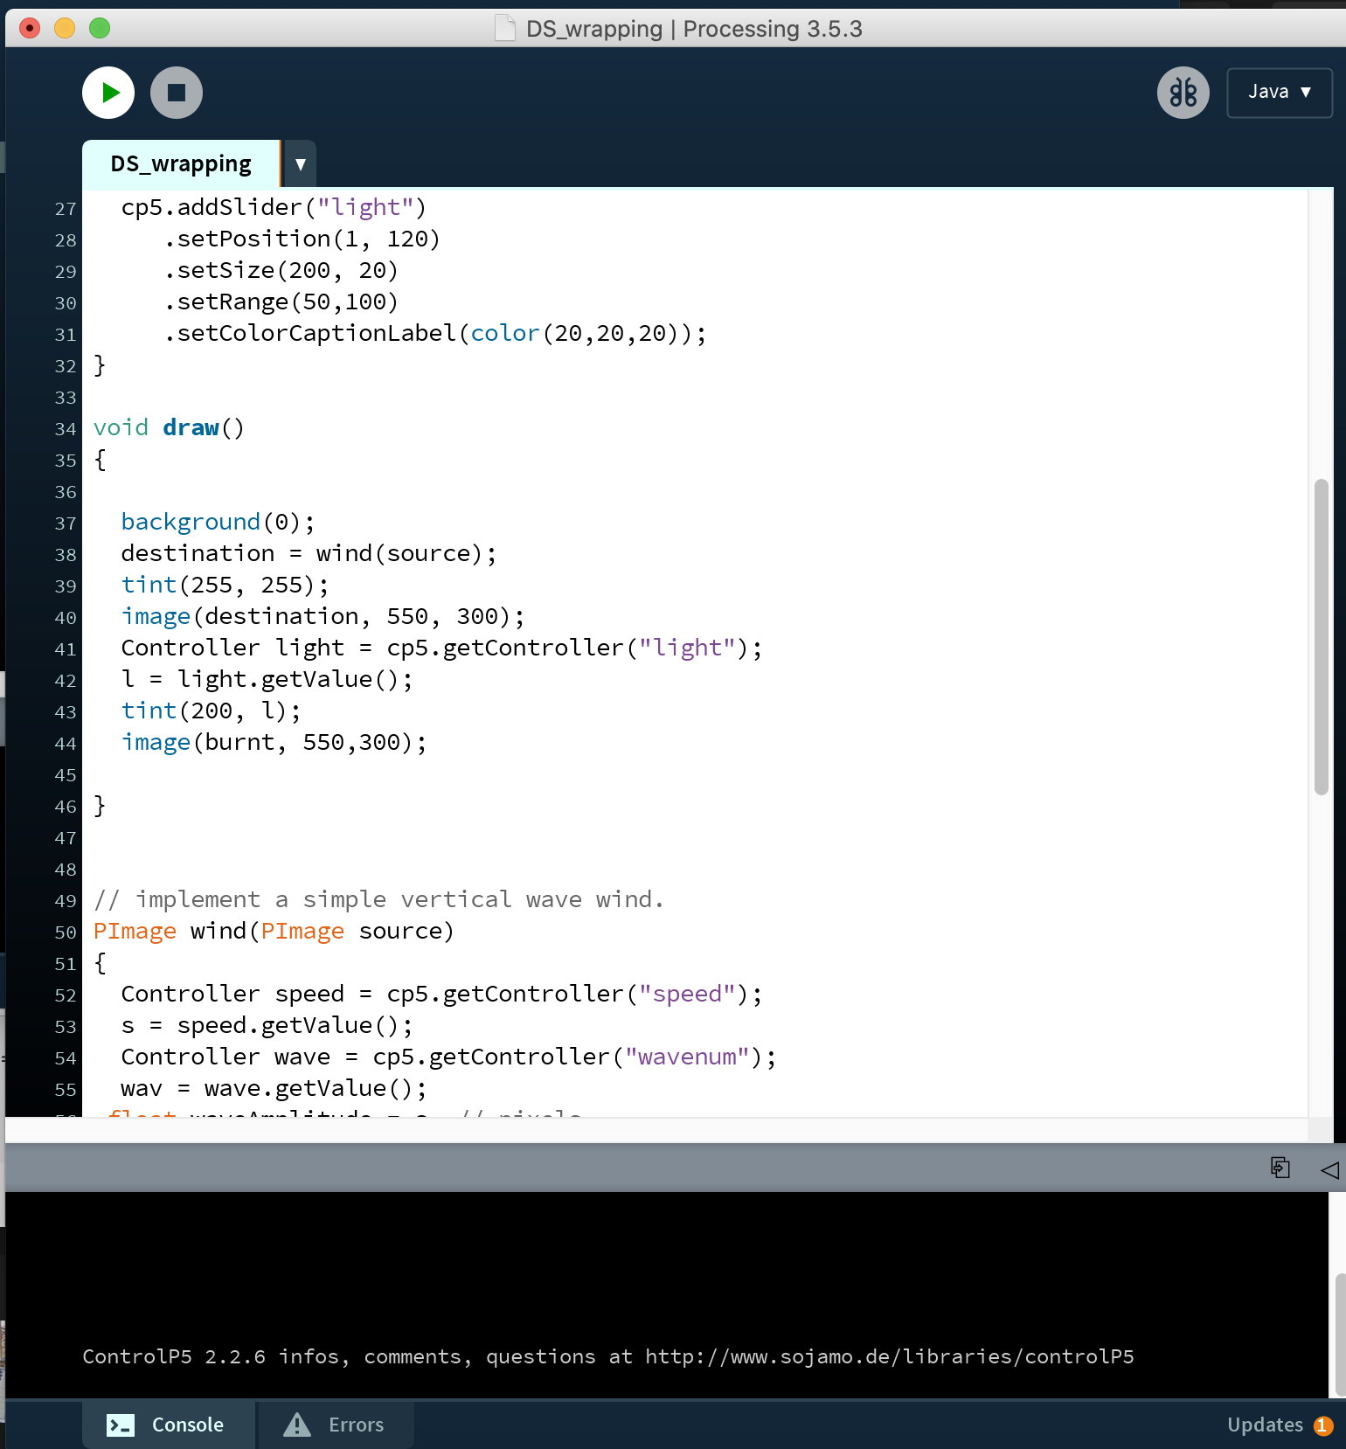Open the debugger butterfly icon
The height and width of the screenshot is (1449, 1346).
point(1183,93)
